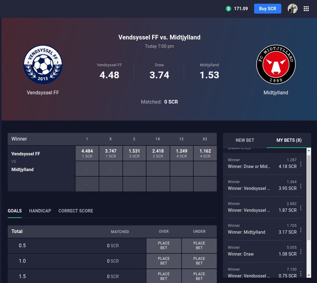
Task: Place bet on Under 1.0 goals
Action: [199, 261]
